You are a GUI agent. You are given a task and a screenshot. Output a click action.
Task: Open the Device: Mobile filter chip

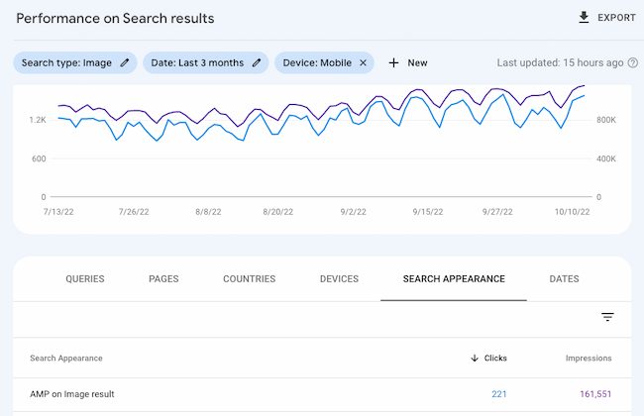(315, 62)
